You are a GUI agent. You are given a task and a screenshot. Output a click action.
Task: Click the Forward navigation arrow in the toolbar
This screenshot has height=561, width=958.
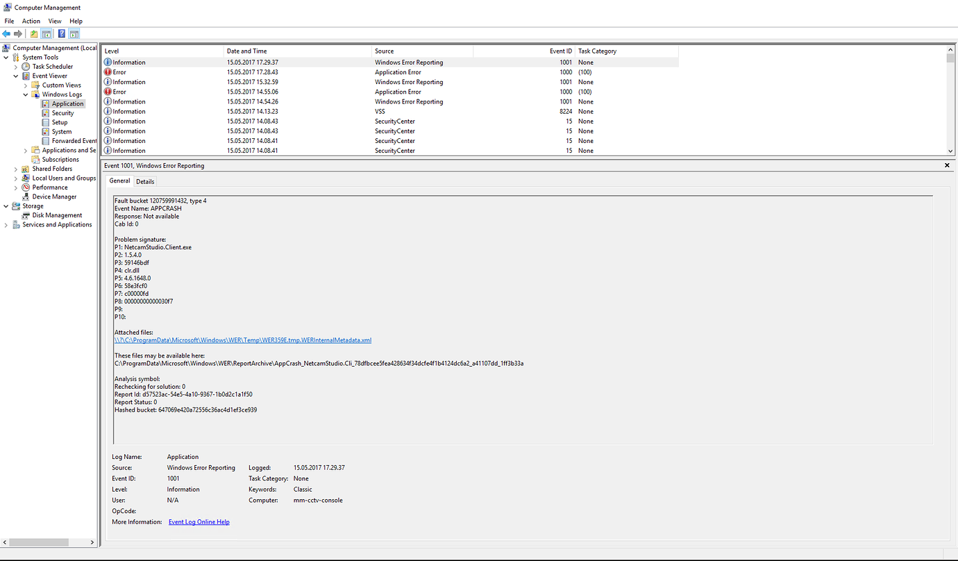click(x=18, y=33)
